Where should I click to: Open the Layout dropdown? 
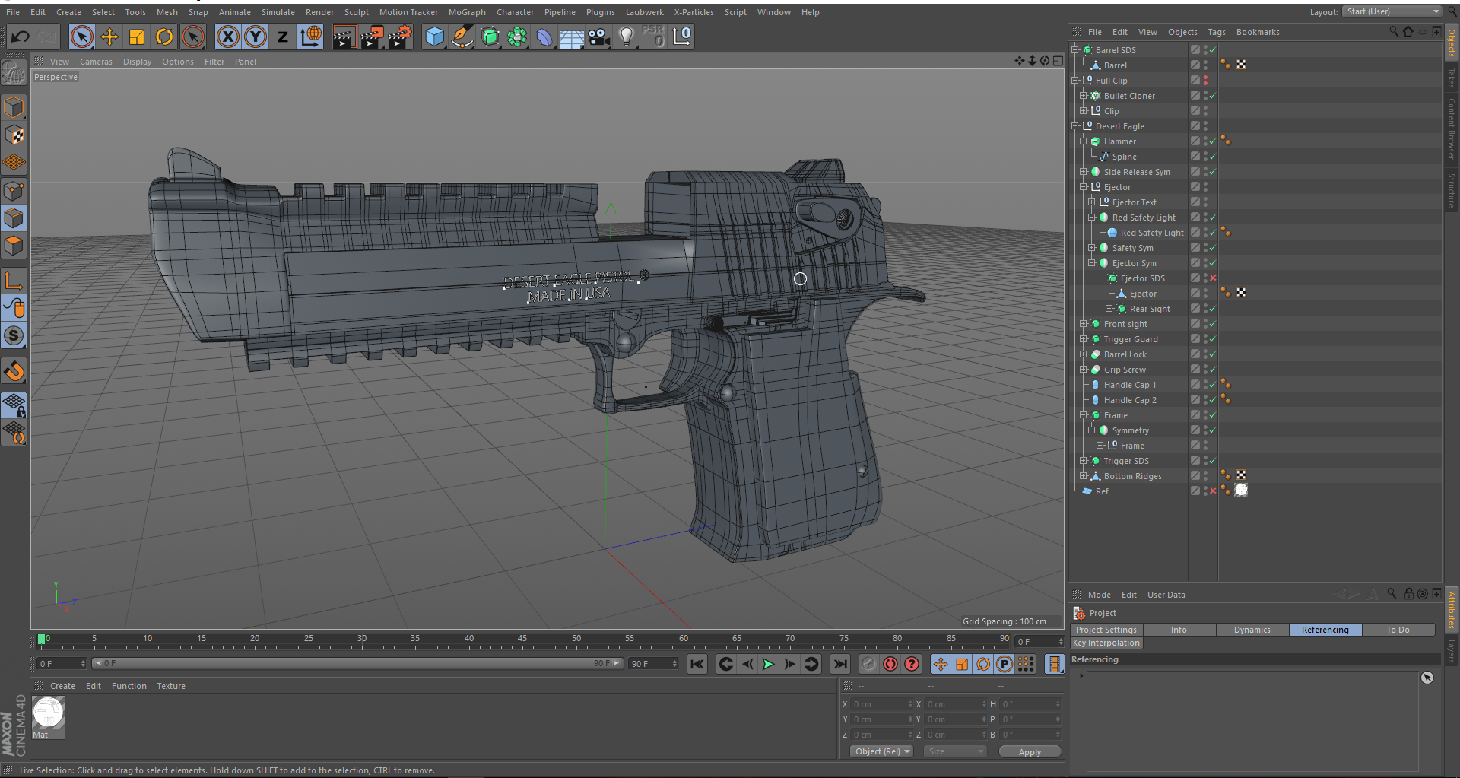(1392, 11)
